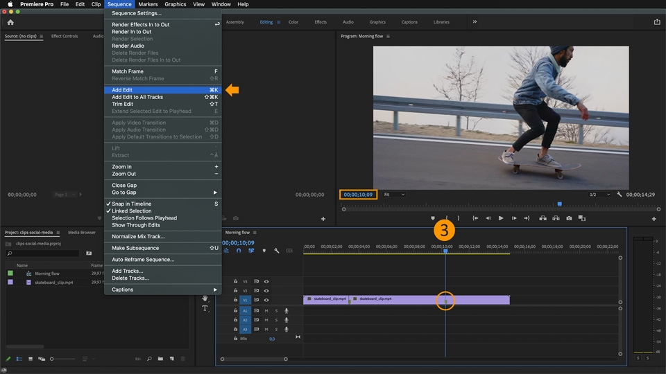Click Go to Out point button
This screenshot has width=666, height=374.
click(x=527, y=218)
